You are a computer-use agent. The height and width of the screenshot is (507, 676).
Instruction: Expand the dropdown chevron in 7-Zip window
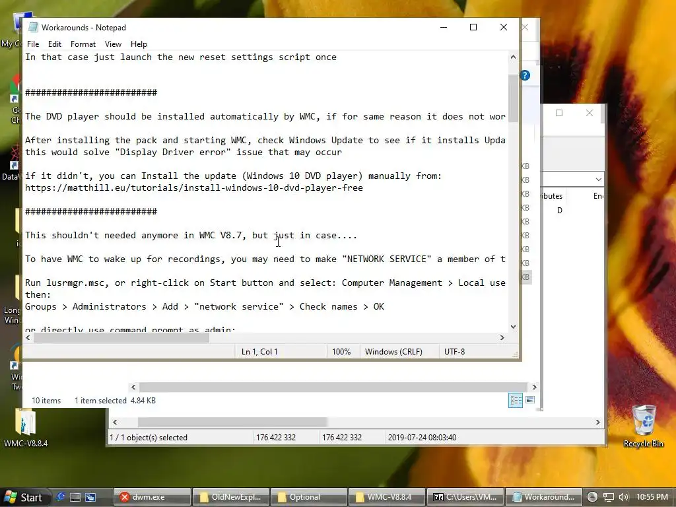[598, 179]
